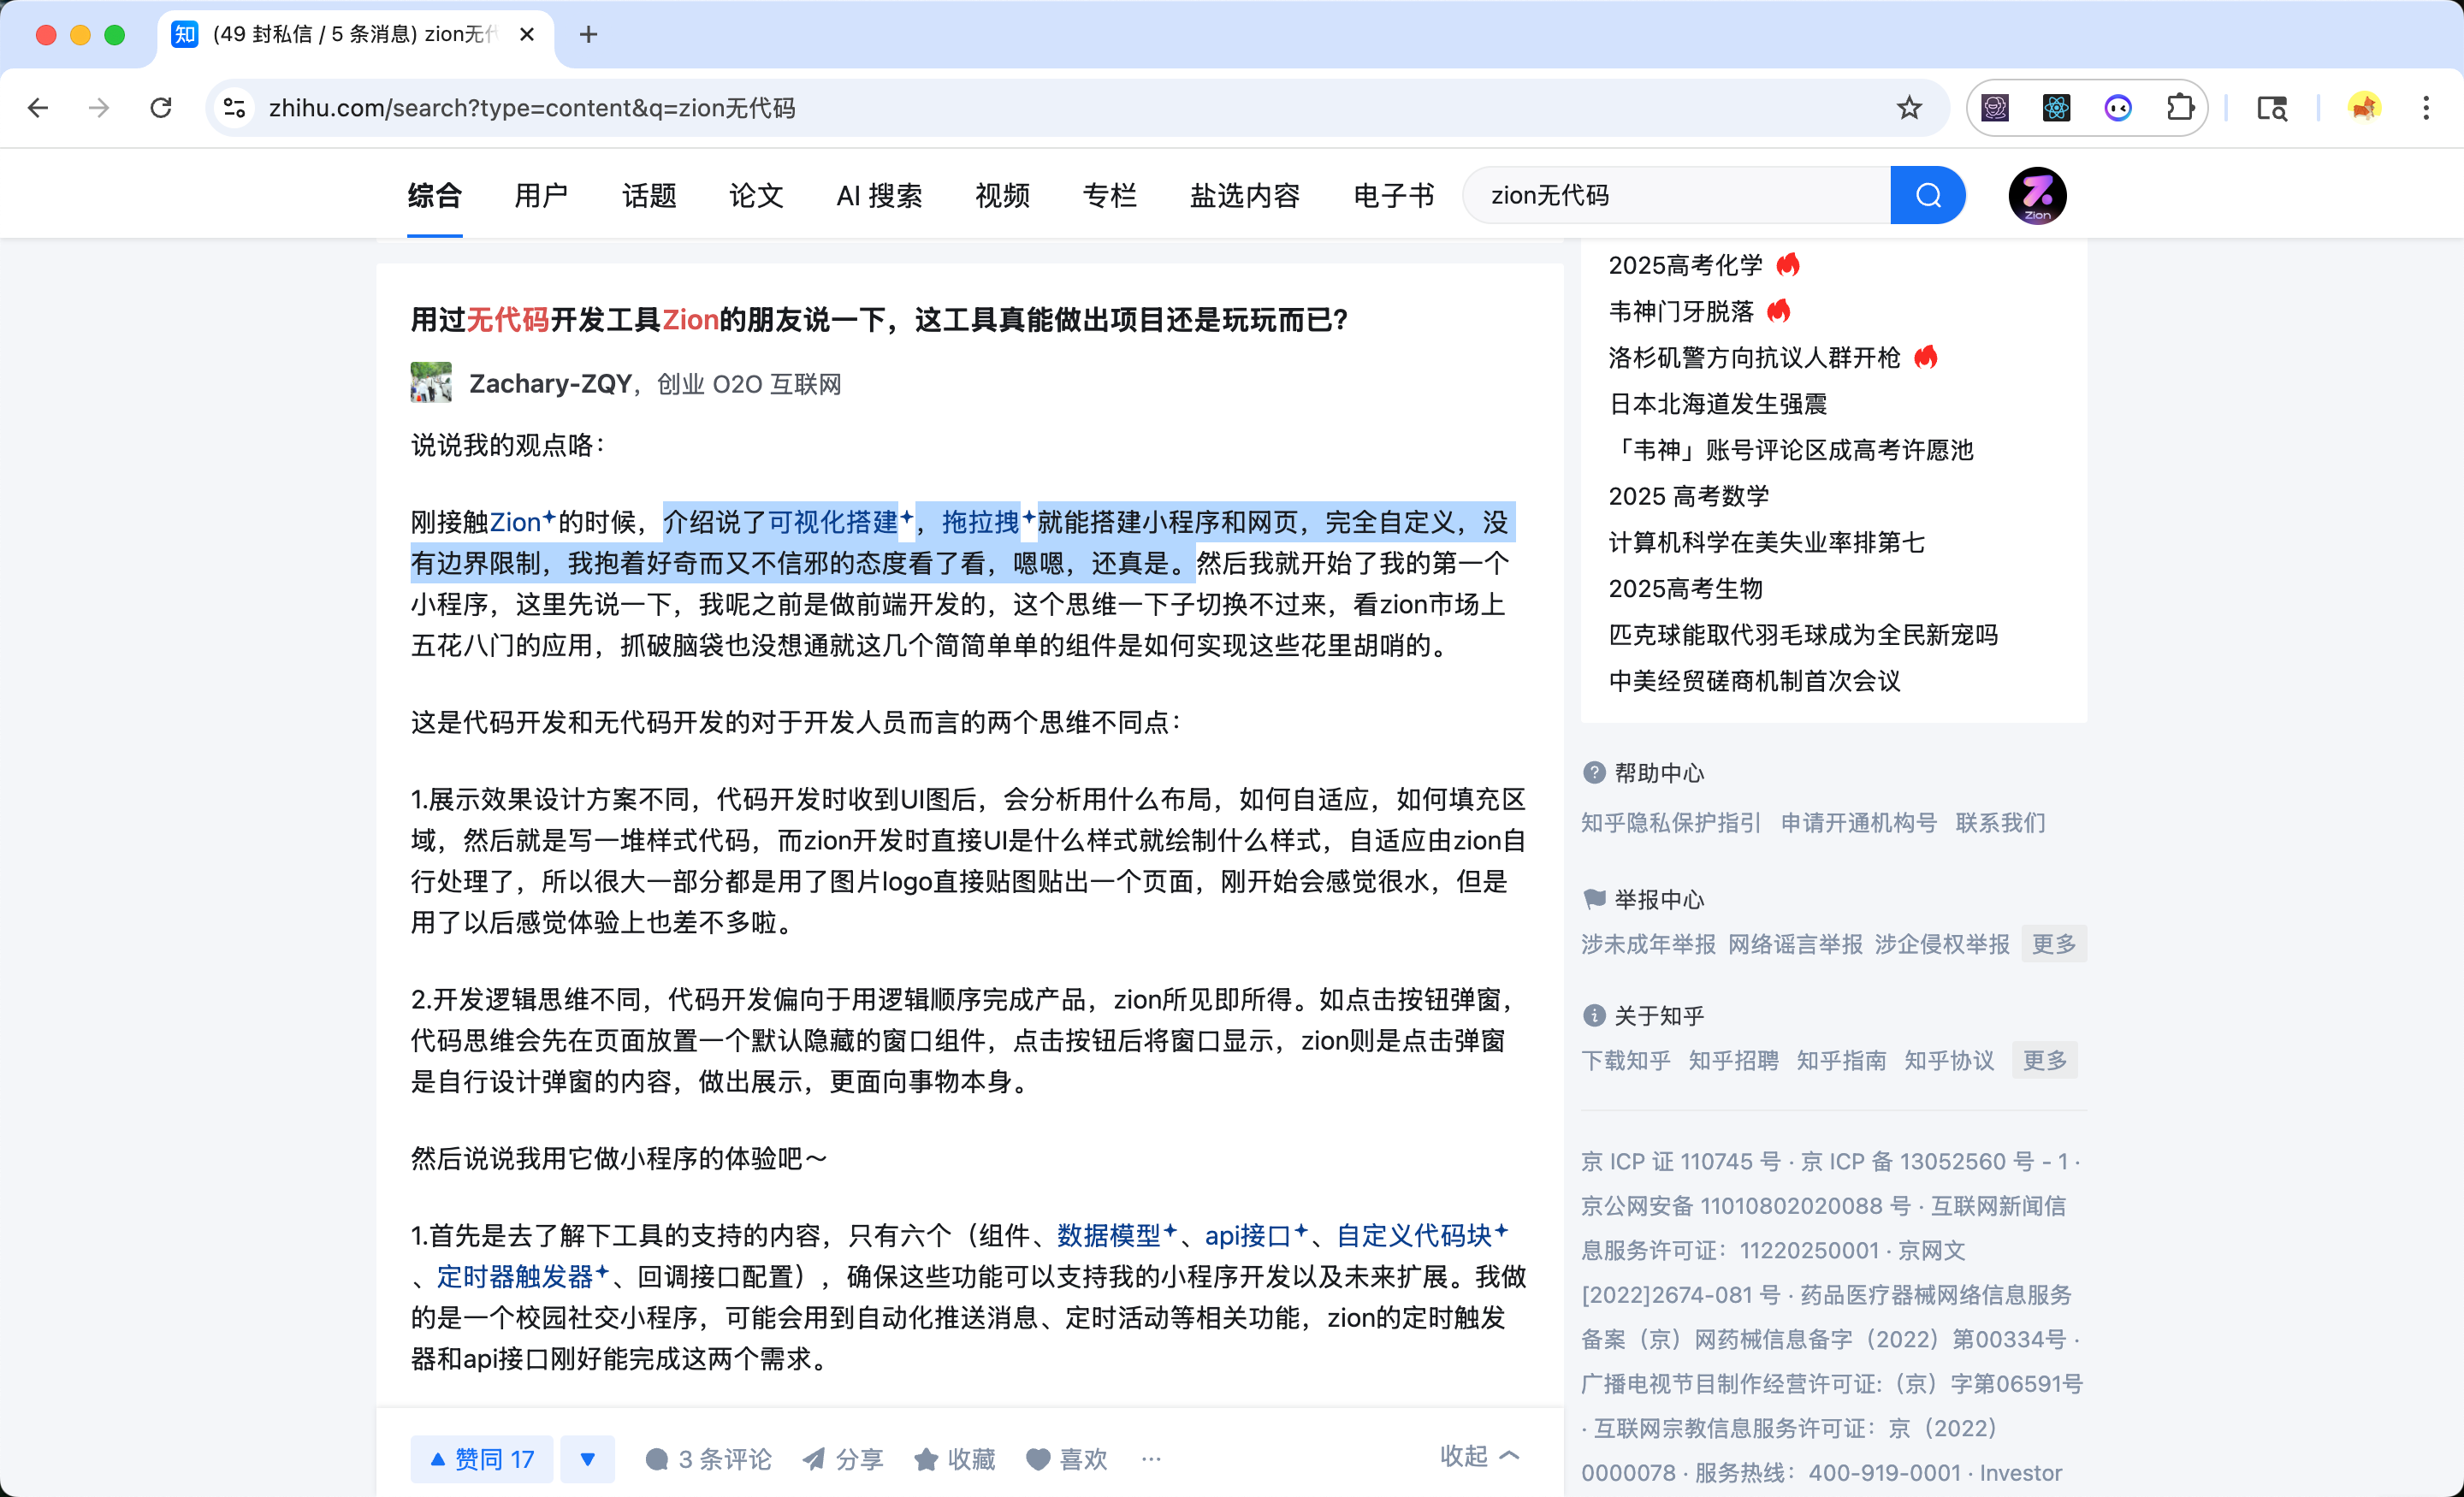Screen dimensions: 2464x1497
Task: Click the share paper-plane icon
Action: pos(814,1459)
